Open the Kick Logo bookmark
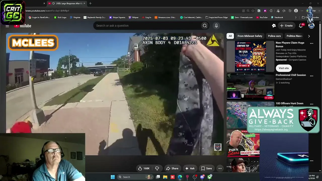The image size is (322, 181). pos(60,18)
